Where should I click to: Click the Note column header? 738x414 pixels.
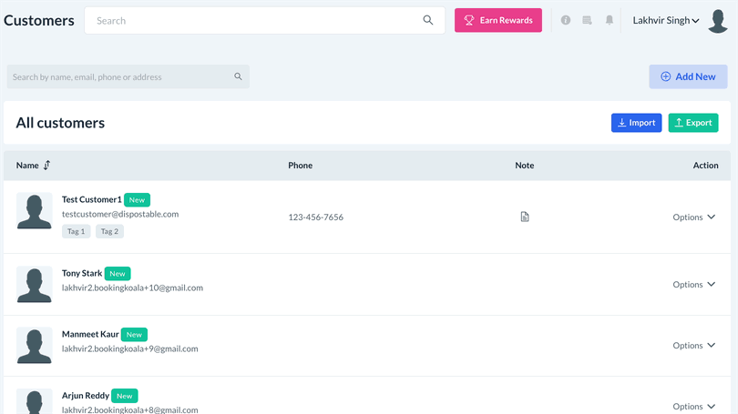(524, 165)
